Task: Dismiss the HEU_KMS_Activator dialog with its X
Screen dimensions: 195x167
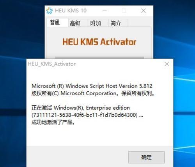Action: coord(167,64)
